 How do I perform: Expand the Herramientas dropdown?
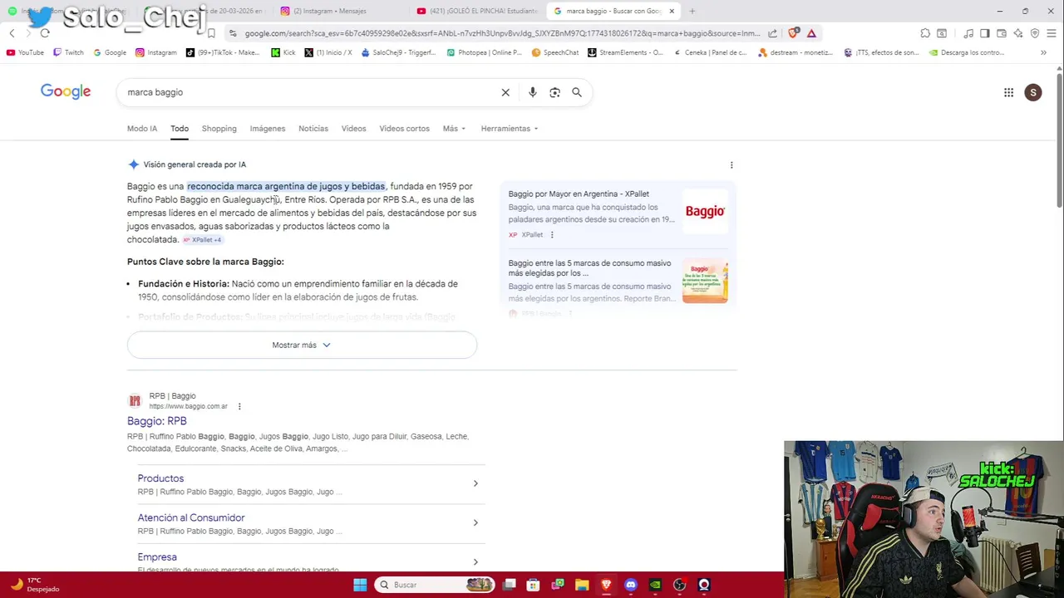[x=509, y=129]
